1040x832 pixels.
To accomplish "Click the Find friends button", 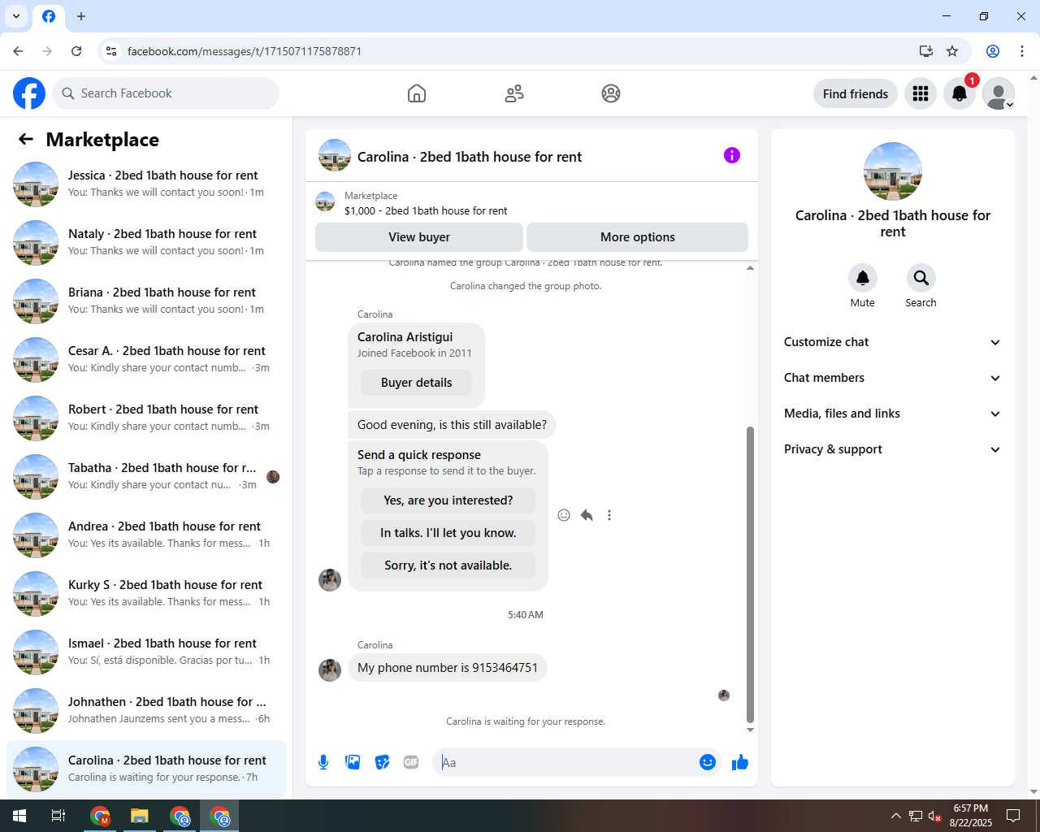I will pyautogui.click(x=856, y=93).
